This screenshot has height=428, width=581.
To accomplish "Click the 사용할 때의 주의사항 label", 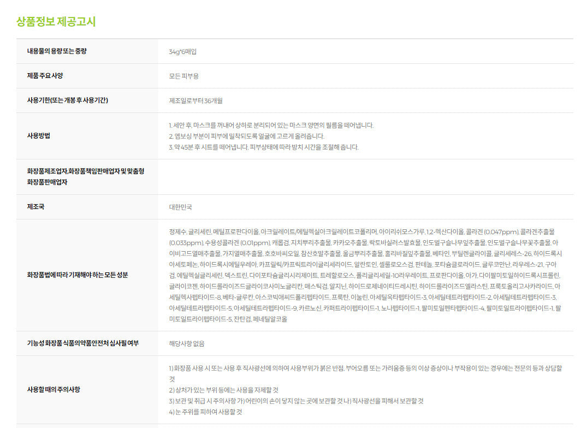I will coord(55,390).
